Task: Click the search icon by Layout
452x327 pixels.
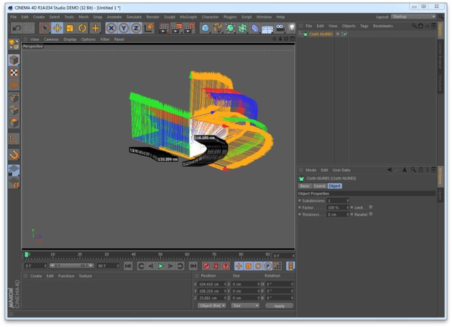Action: [441, 17]
